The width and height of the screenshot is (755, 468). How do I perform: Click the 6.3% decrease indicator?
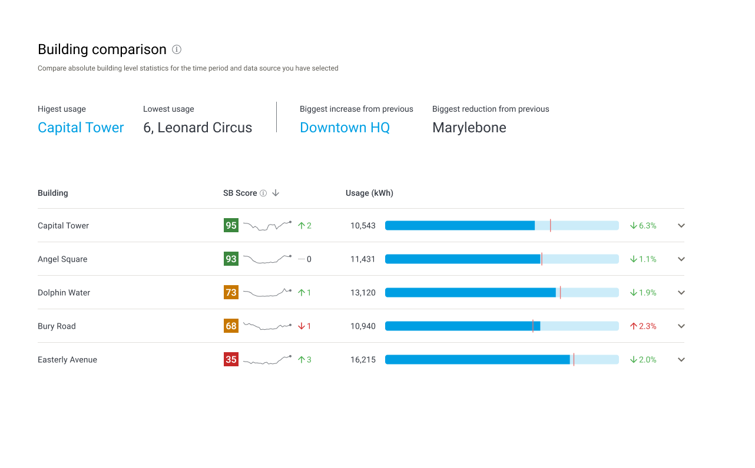[x=643, y=226]
